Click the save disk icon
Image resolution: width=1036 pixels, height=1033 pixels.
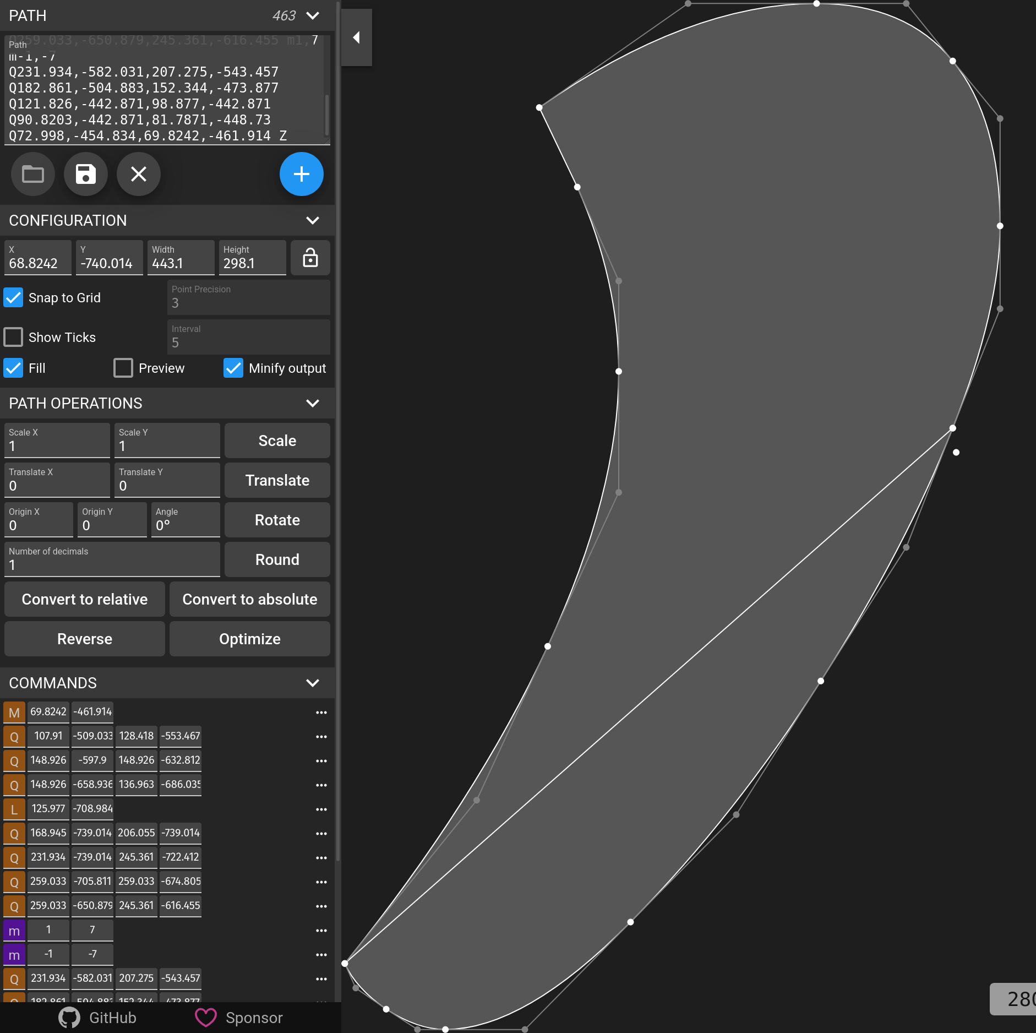86,175
